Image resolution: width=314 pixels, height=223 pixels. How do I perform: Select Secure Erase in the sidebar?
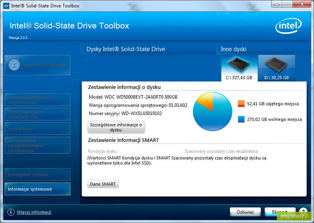coord(38,129)
